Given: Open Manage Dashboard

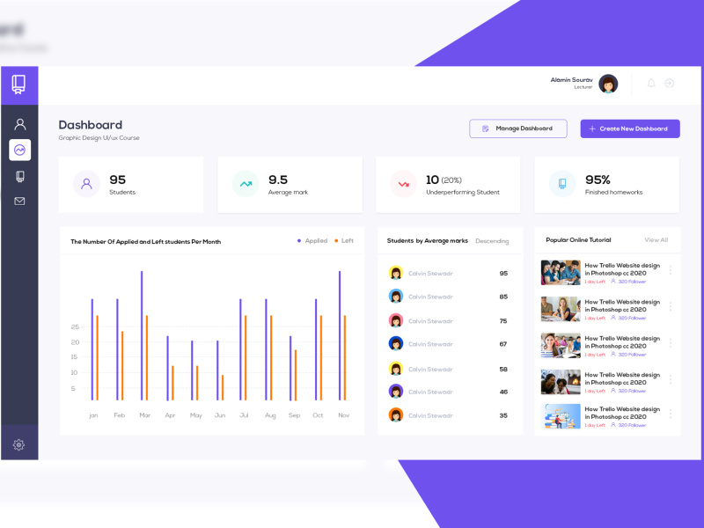Looking at the screenshot, I should [x=518, y=128].
